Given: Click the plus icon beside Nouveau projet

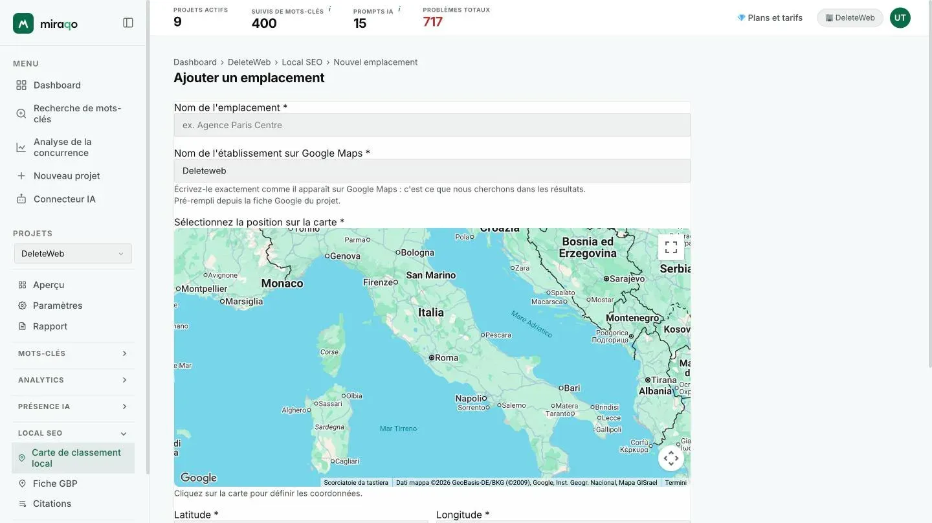Looking at the screenshot, I should tap(21, 176).
